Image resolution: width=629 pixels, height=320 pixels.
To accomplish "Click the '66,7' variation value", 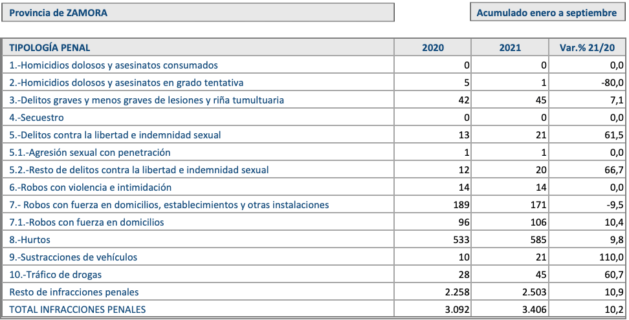I will 613,170.
